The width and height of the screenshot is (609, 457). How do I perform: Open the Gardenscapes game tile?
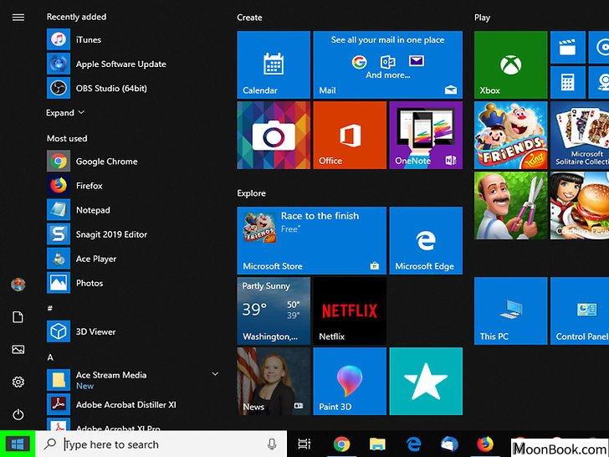coord(510,206)
